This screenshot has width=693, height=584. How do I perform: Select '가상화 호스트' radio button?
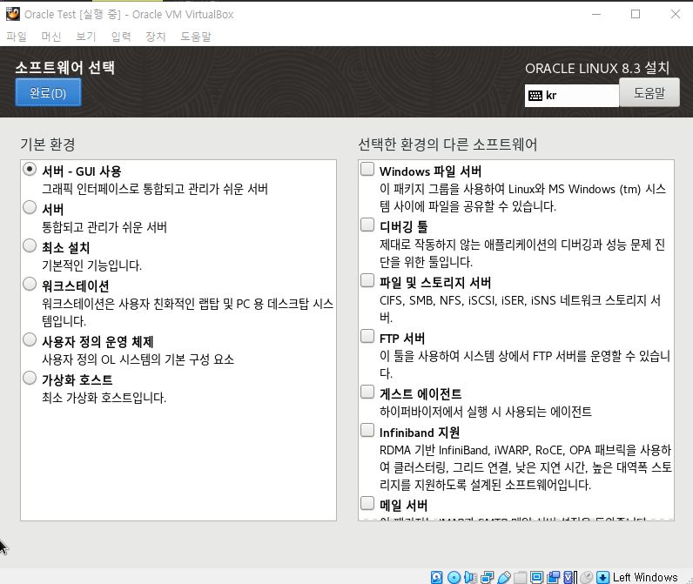pyautogui.click(x=30, y=378)
